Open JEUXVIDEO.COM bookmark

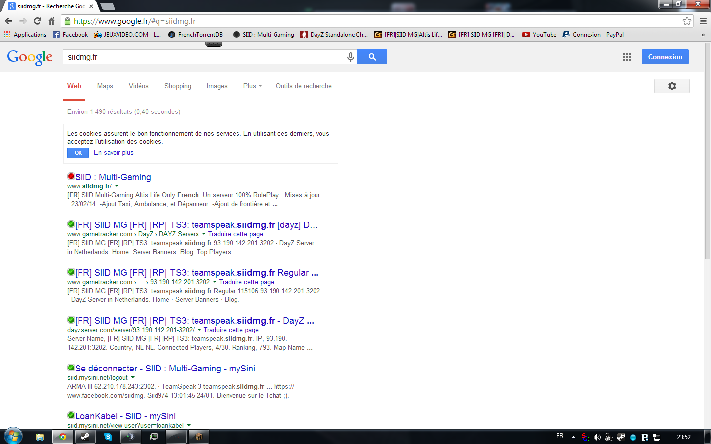pos(128,35)
